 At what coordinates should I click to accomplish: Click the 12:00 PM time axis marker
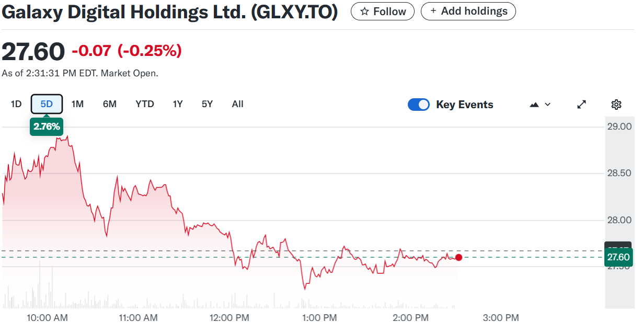point(228,318)
